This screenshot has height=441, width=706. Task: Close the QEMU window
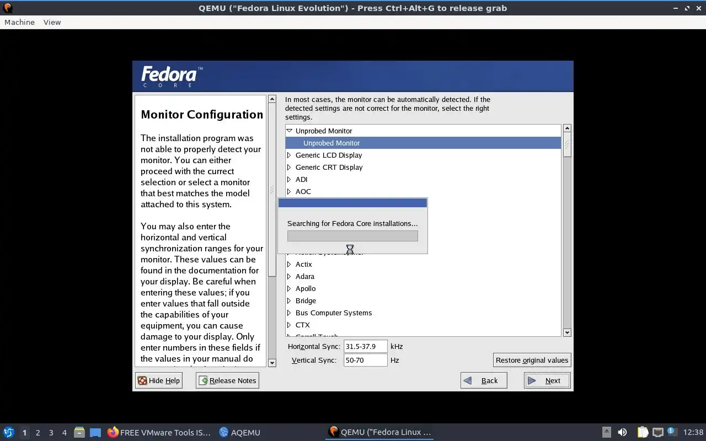(698, 8)
